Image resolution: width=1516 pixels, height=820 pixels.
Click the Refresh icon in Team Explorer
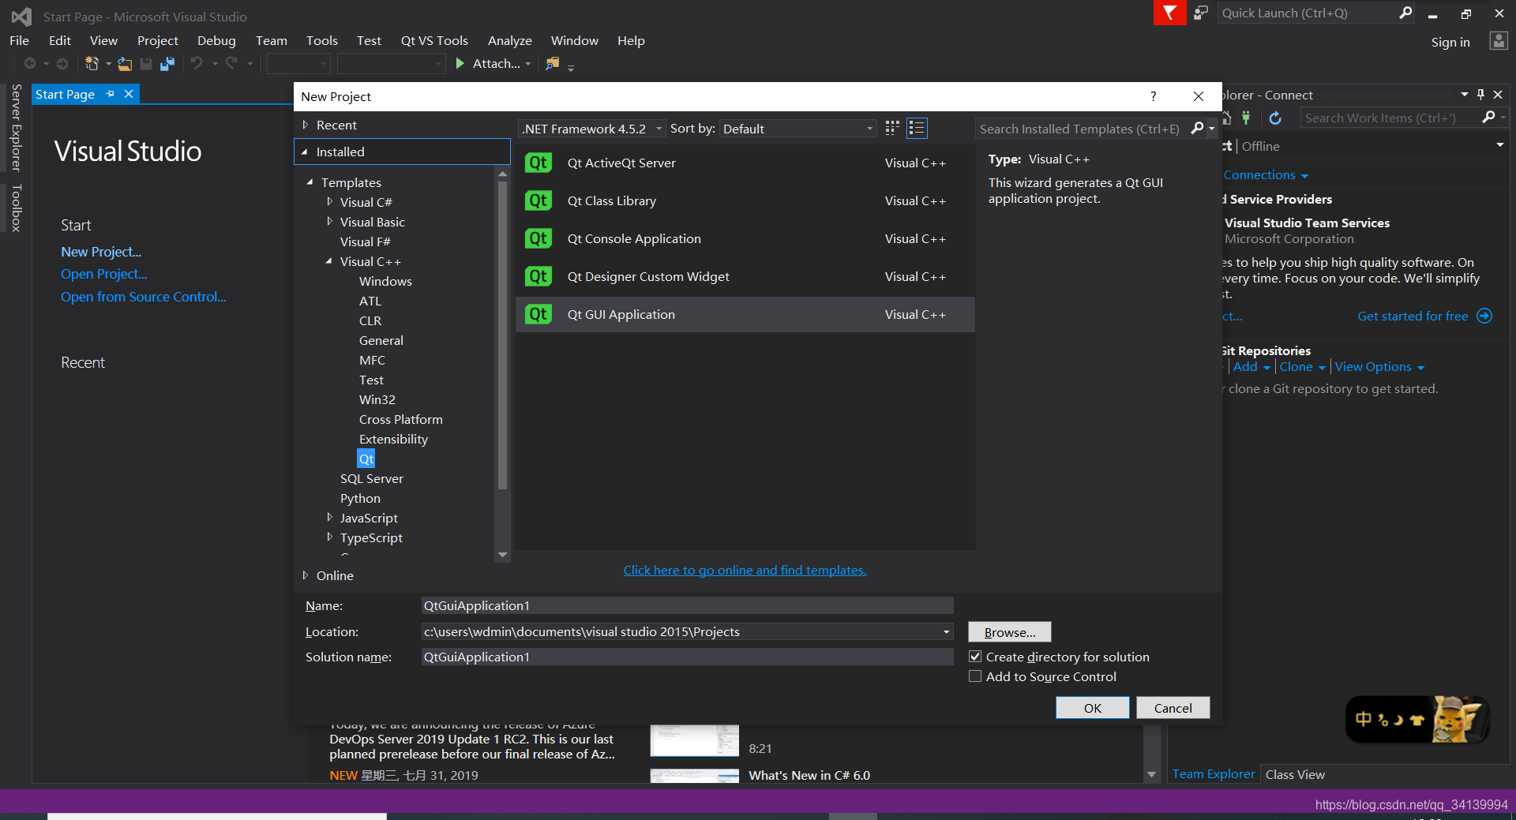[1275, 118]
